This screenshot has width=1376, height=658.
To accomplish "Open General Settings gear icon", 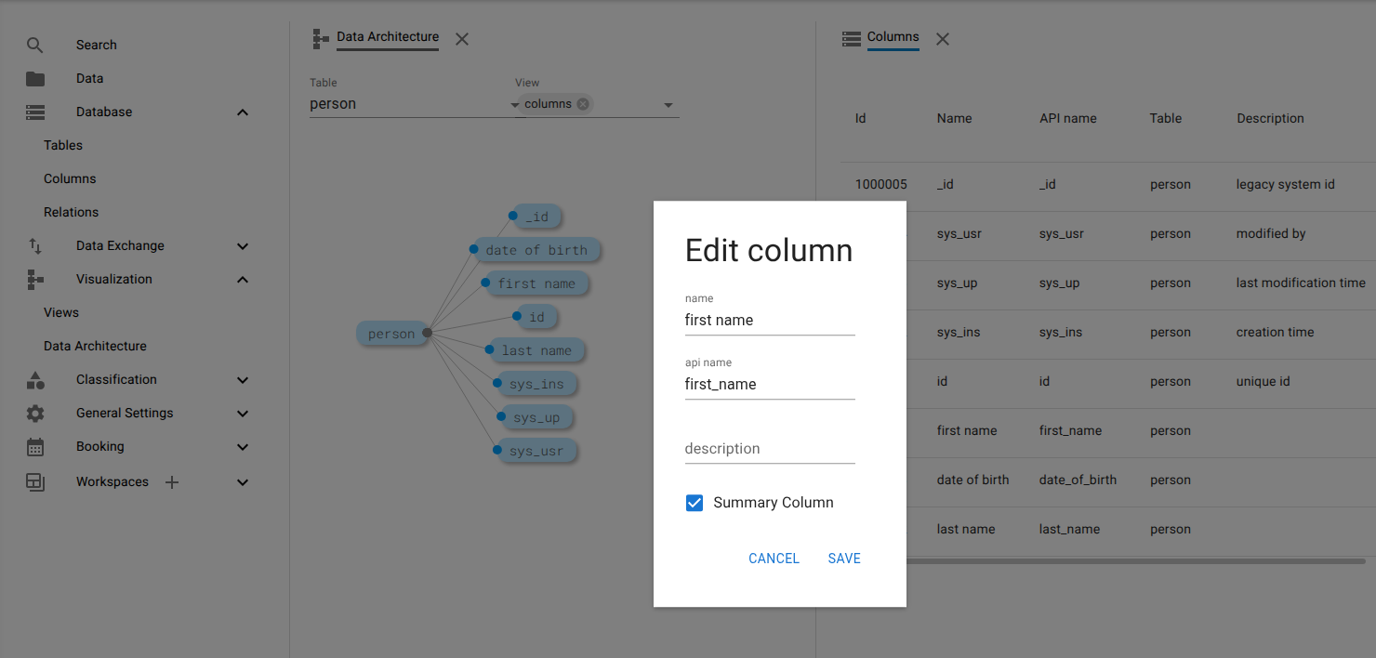I will click(x=34, y=413).
